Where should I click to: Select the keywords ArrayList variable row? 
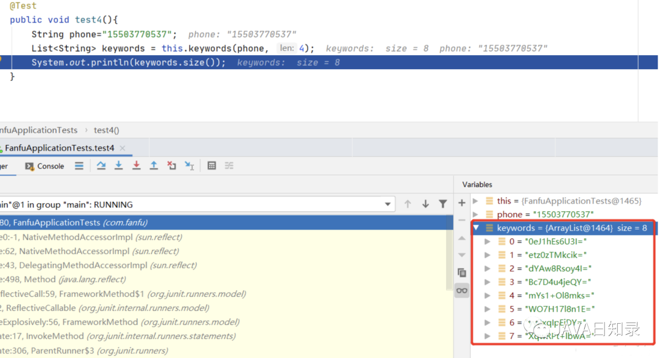coord(564,228)
